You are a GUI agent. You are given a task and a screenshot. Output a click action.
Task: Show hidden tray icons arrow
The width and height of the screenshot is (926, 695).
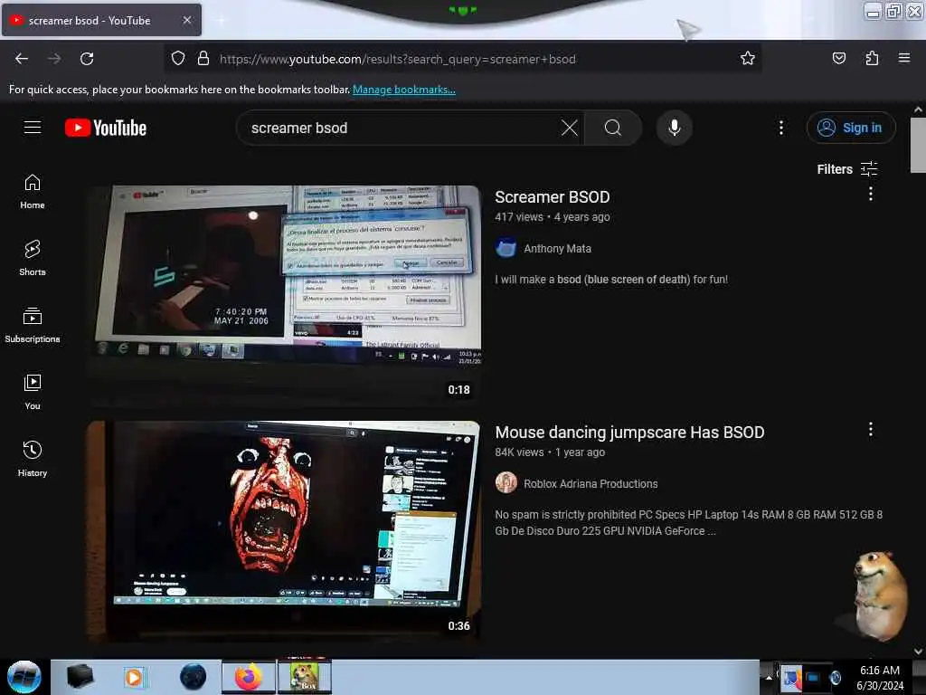[769, 677]
